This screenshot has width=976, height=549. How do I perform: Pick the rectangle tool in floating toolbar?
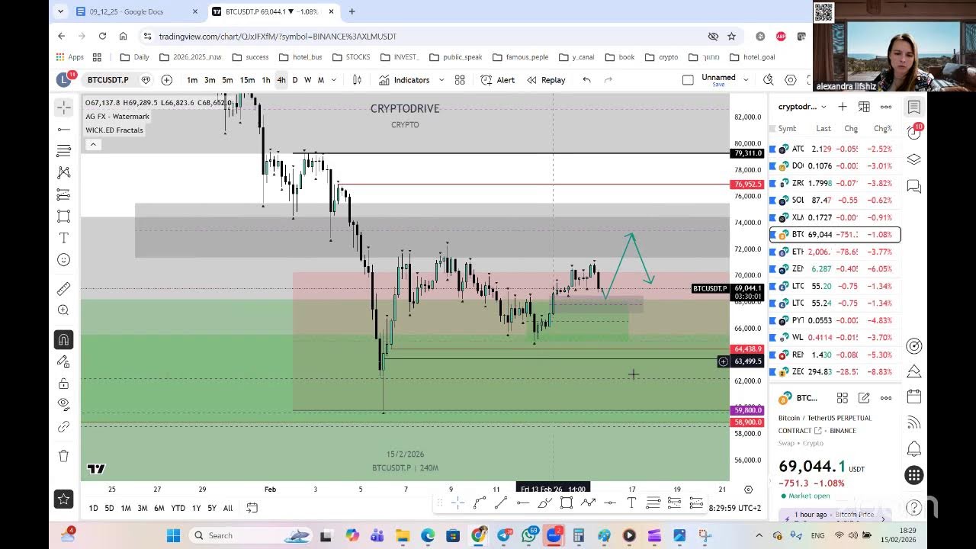tap(567, 502)
